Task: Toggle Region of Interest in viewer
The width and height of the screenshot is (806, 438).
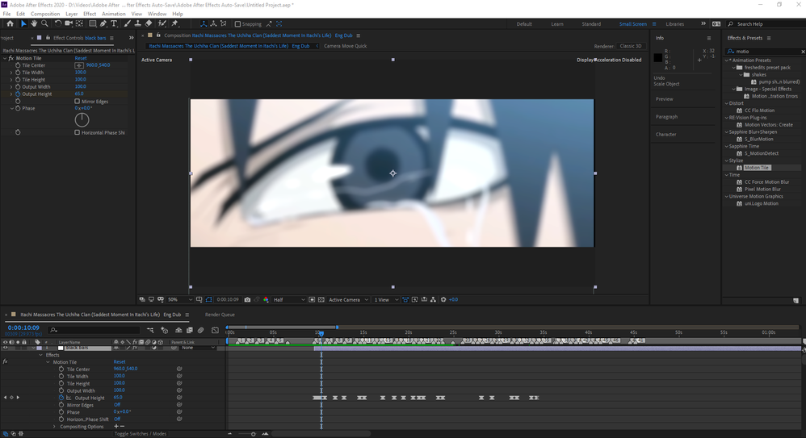Action: click(312, 299)
